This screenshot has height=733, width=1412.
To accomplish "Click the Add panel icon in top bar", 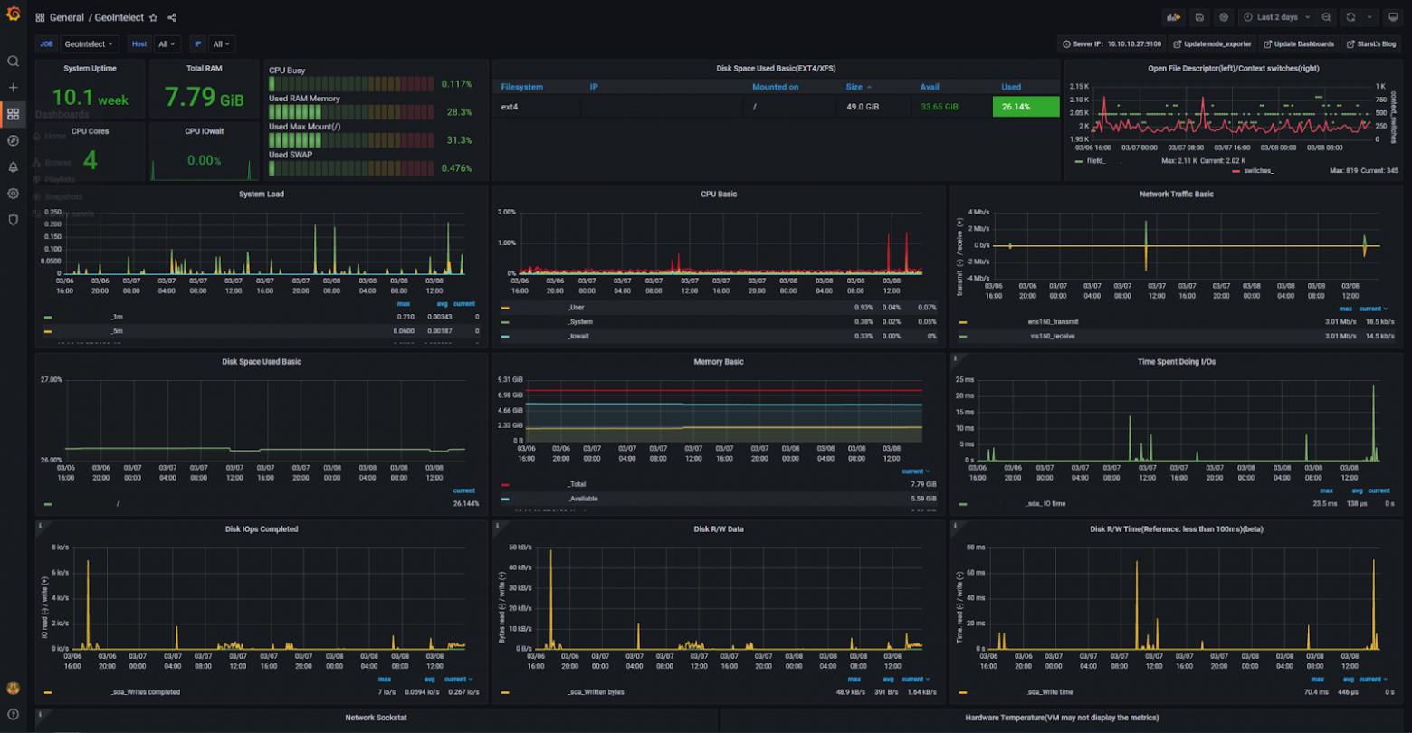I will (1174, 17).
